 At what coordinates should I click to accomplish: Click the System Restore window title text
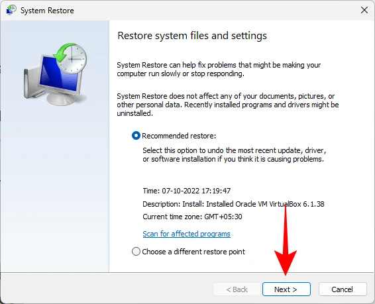pos(47,11)
